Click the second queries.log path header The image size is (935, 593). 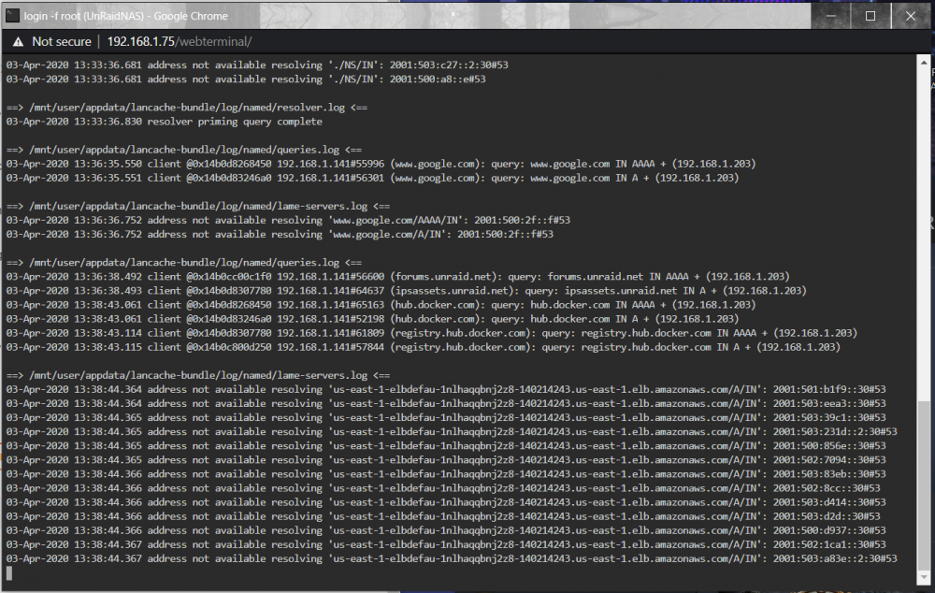coord(183,263)
